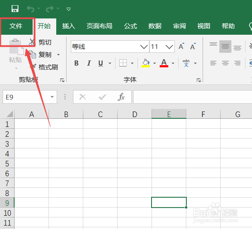
Task: Open Customize Quick Access Toolbar dropdown
Action: (x=68, y=9)
